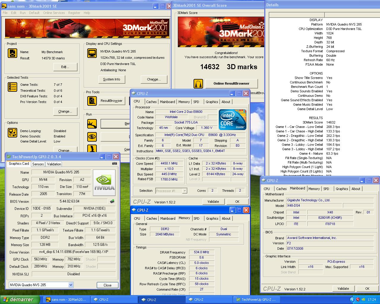Image resolution: width=380 pixels, height=304 pixels.
Task: Click the NVIDIA logo in GPU-Z
Action: (x=104, y=183)
